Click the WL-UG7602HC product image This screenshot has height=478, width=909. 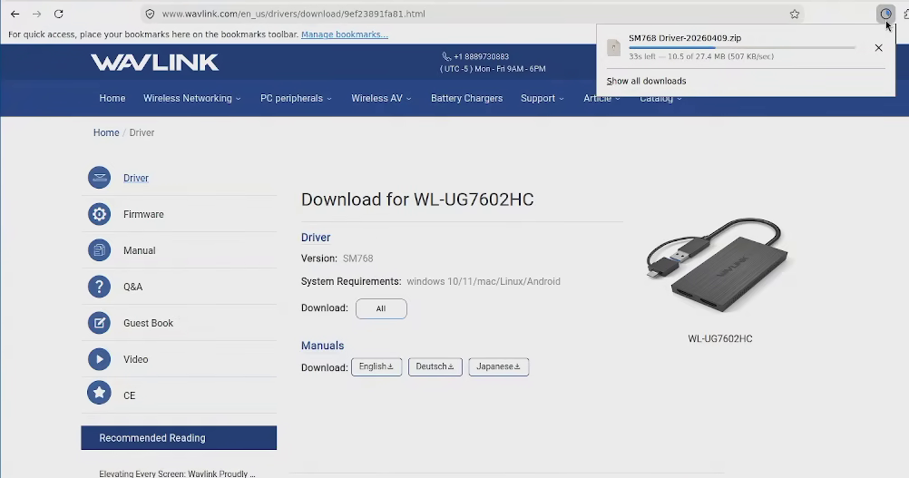point(717,266)
